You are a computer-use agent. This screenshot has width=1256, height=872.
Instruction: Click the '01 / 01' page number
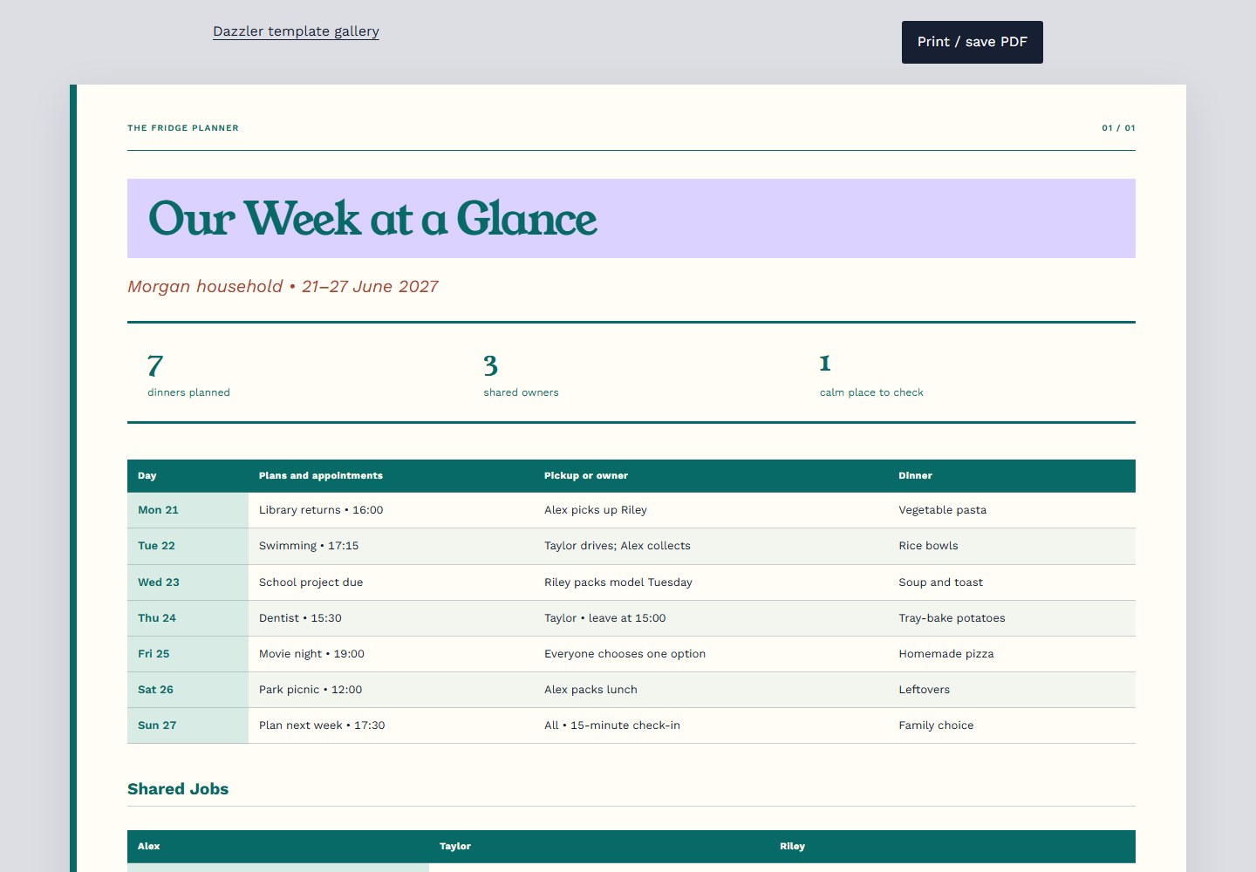pos(1118,128)
